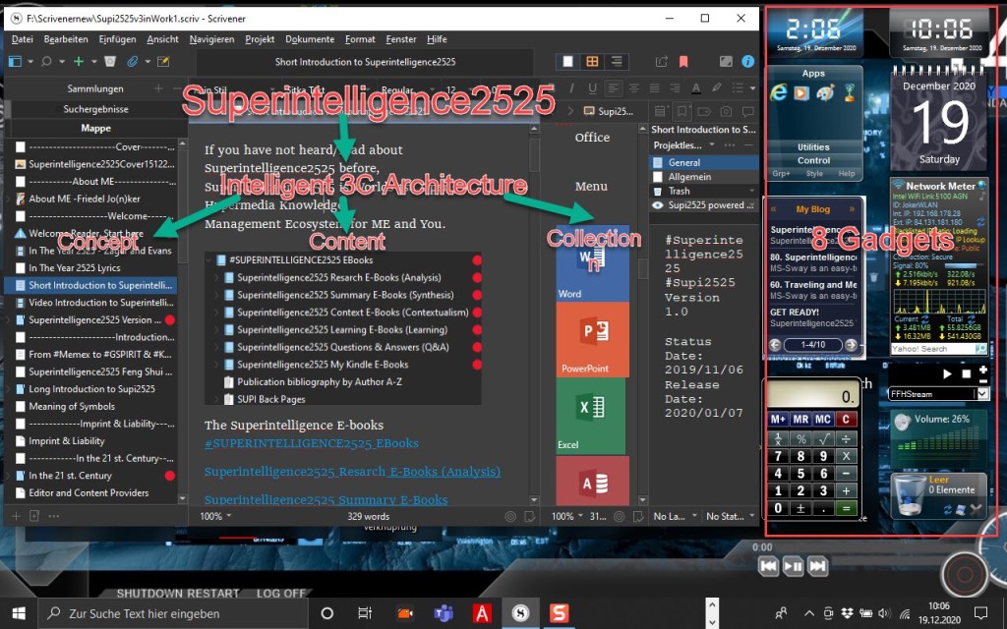This screenshot has height=629, width=1007.
Task: Click the PowerPoint tile in the collection
Action: pyautogui.click(x=592, y=337)
